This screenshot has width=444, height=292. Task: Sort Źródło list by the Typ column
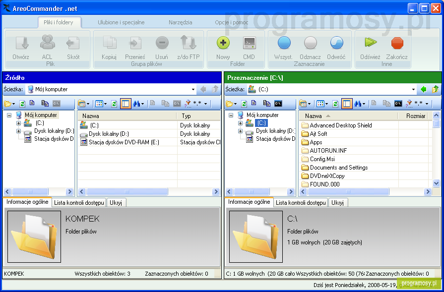point(199,116)
